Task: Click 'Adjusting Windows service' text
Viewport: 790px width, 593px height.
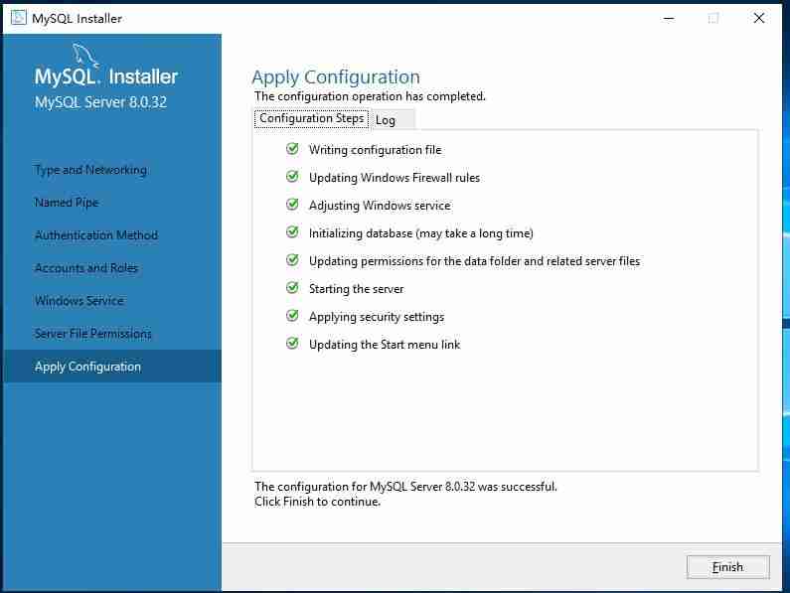Action: (x=380, y=205)
